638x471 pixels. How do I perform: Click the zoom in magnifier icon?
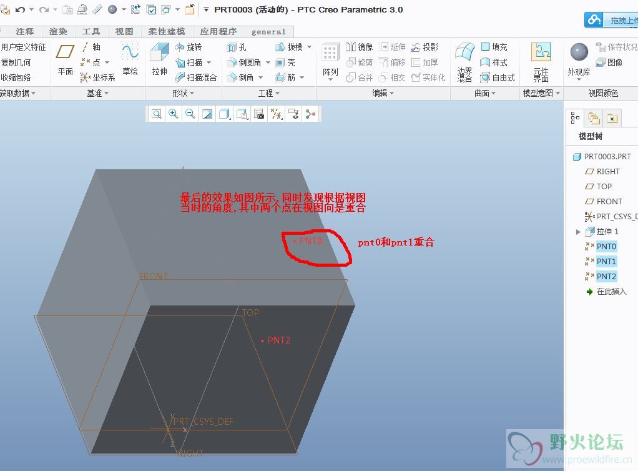tap(174, 114)
